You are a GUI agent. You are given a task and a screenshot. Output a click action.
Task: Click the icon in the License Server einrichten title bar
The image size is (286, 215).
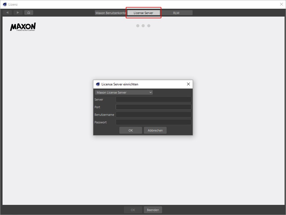point(98,84)
